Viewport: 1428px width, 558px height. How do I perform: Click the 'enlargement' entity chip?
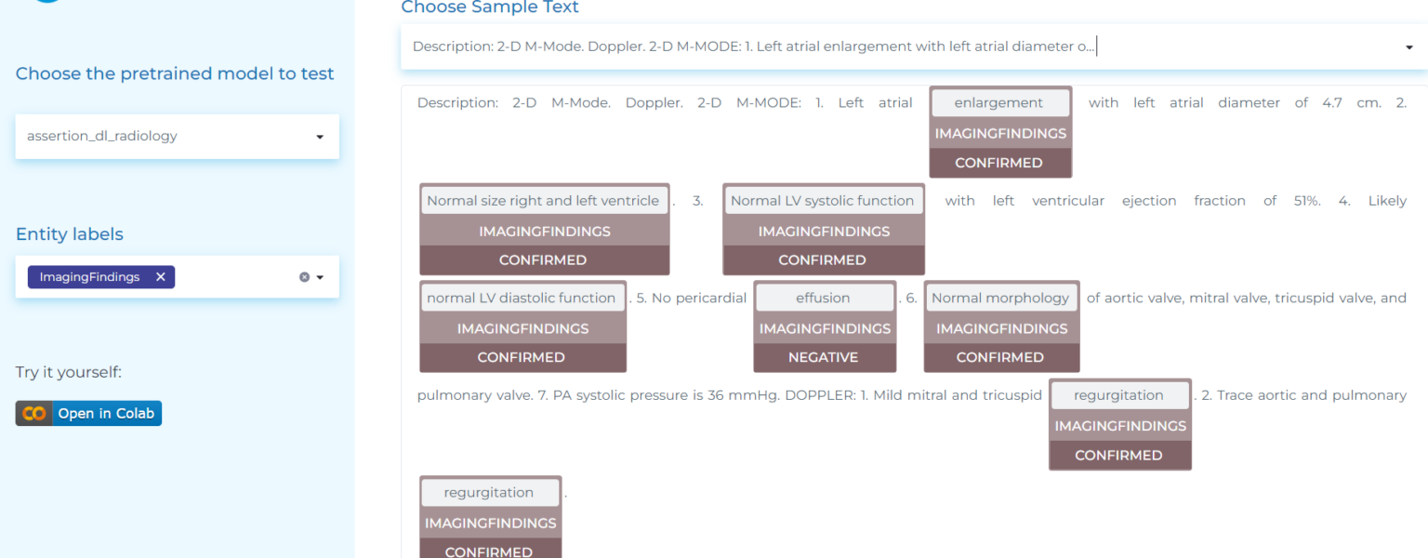998,103
